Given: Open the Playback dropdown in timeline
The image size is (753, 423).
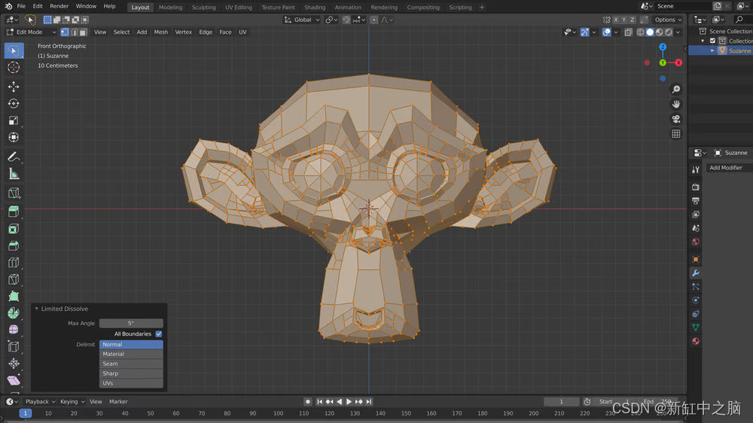Looking at the screenshot, I should (x=41, y=401).
